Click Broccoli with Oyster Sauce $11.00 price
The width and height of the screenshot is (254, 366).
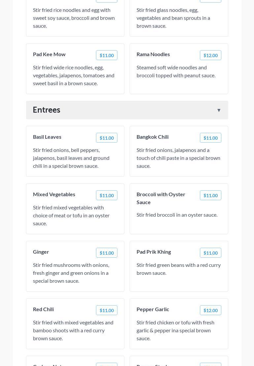(x=210, y=196)
